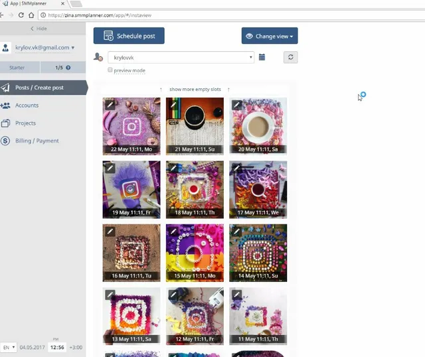
Task: Open the calendar icon next to account selector
Action: point(262,57)
